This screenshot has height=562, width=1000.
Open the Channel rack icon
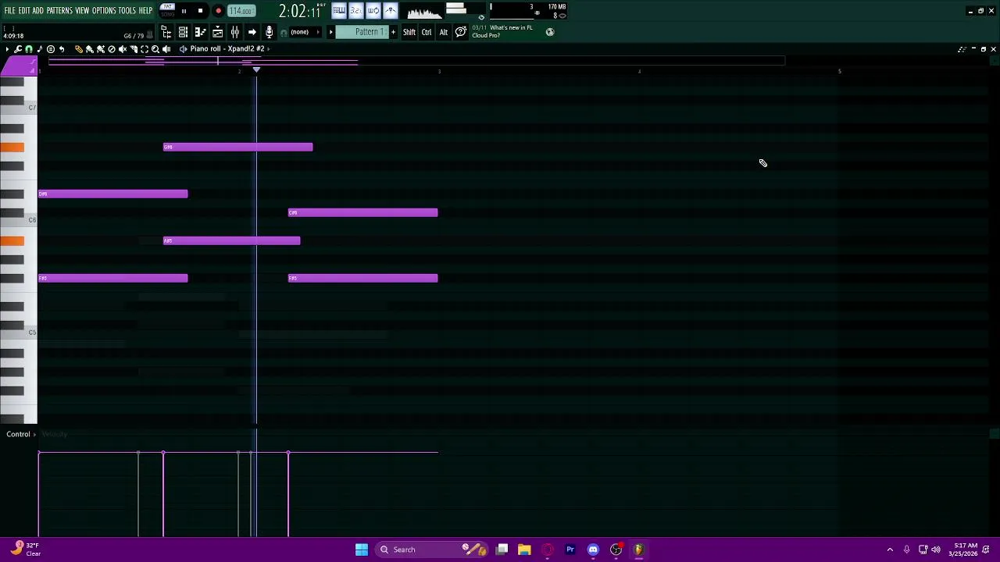[x=183, y=32]
